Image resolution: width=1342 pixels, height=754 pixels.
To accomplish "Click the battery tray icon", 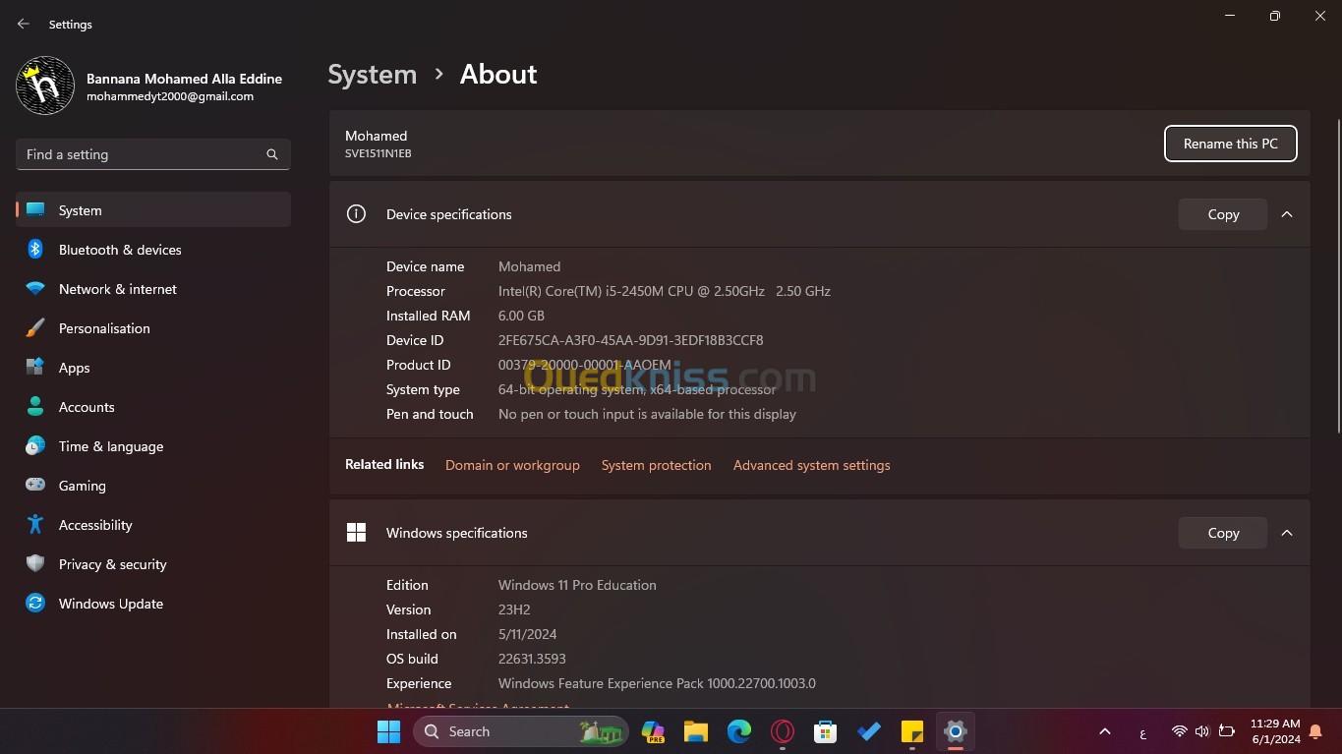I will tap(1226, 731).
